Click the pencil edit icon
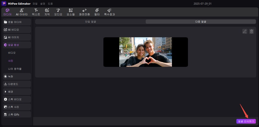The image size is (259, 127). 245,31
